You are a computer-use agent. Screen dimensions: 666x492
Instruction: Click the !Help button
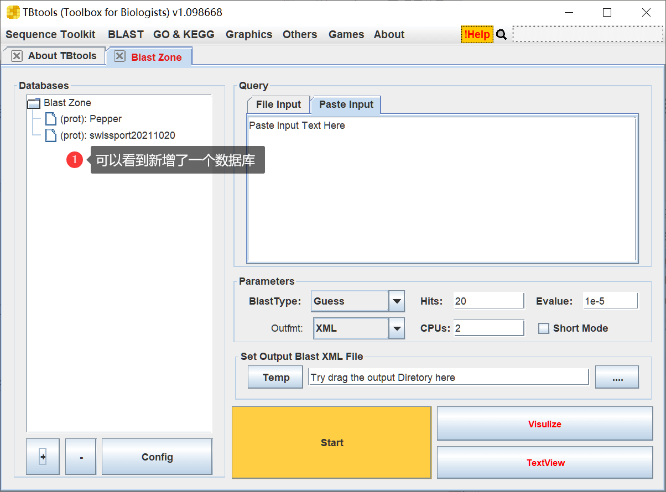click(477, 34)
